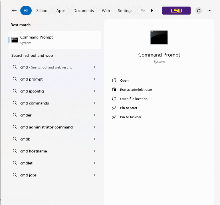Click 'See school and web results' text
Viewport: 220px width, 205px height.
[51, 67]
